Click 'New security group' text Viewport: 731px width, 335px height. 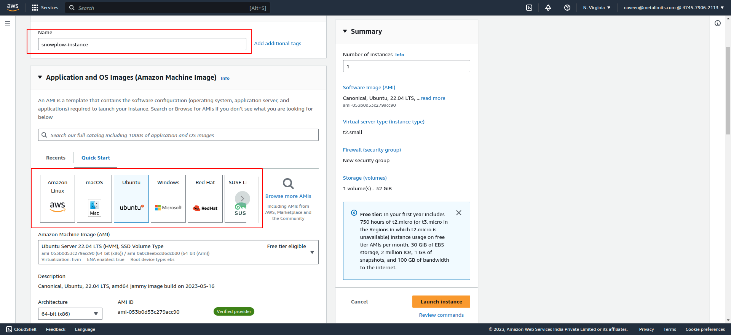366,160
